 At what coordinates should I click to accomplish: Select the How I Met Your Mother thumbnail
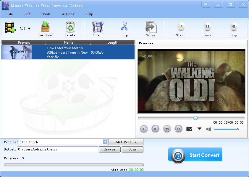click(17, 52)
